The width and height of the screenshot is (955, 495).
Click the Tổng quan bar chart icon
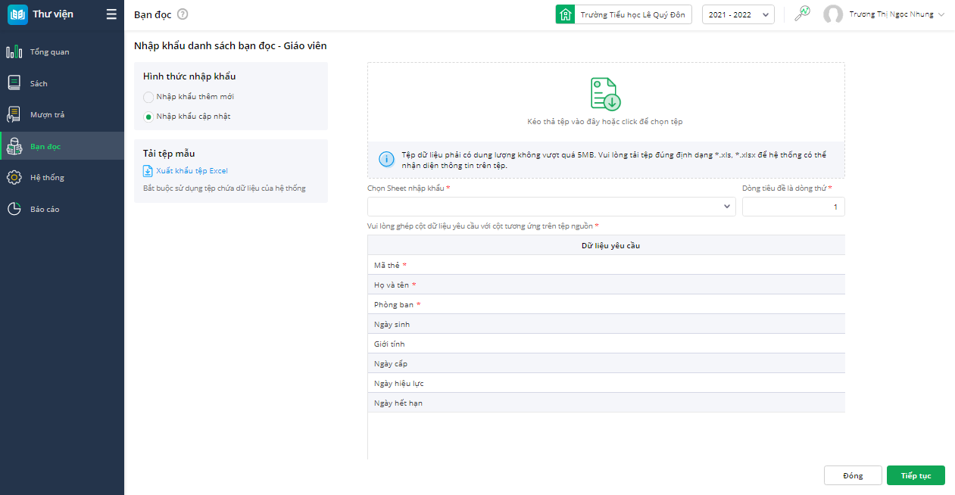pyautogui.click(x=14, y=52)
